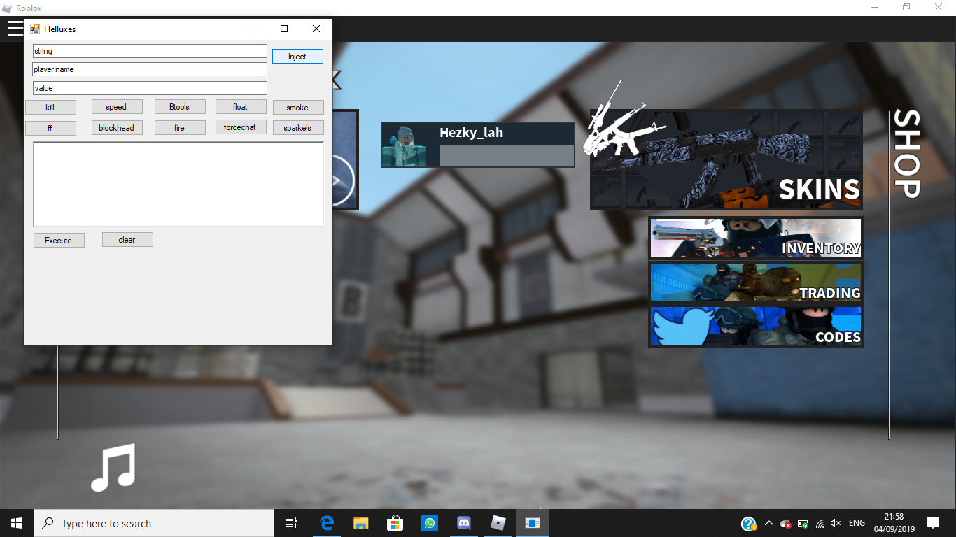Click the Helluxes app taskbar icon
Viewport: 956px width, 537px height.
[x=532, y=523]
